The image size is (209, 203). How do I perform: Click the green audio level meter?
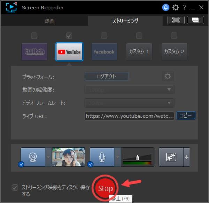pyautogui.click(x=137, y=163)
